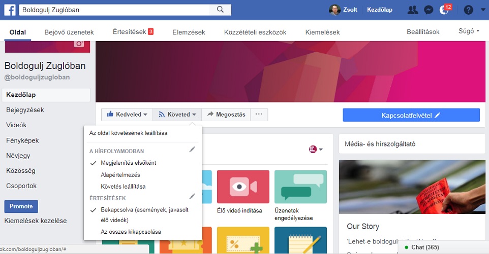Select Követés leállítása option

pyautogui.click(x=123, y=187)
